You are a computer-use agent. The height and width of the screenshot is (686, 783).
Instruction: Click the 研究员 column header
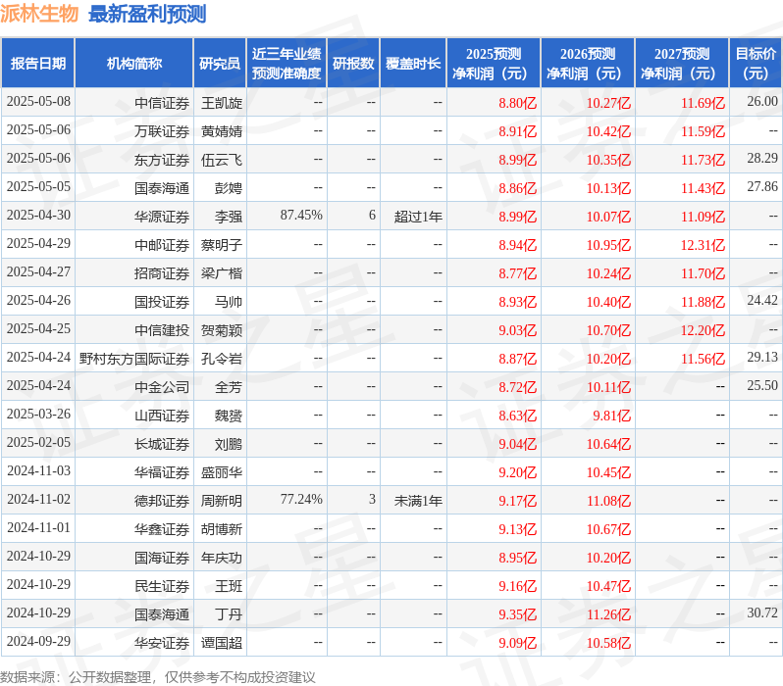click(x=220, y=64)
